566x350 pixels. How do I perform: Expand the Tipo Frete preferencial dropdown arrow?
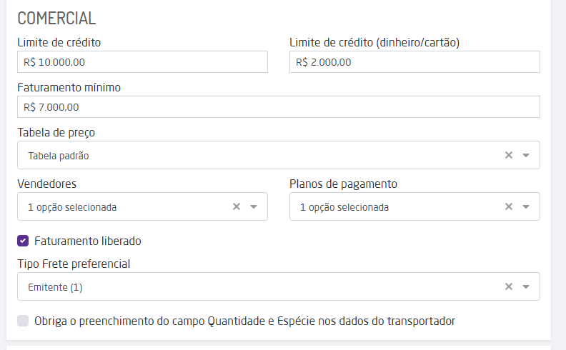[x=526, y=287]
